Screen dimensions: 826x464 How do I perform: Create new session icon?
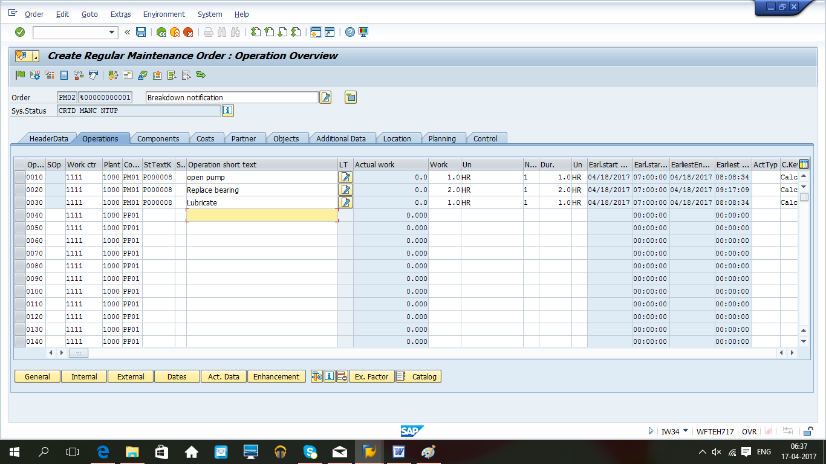[x=316, y=32]
